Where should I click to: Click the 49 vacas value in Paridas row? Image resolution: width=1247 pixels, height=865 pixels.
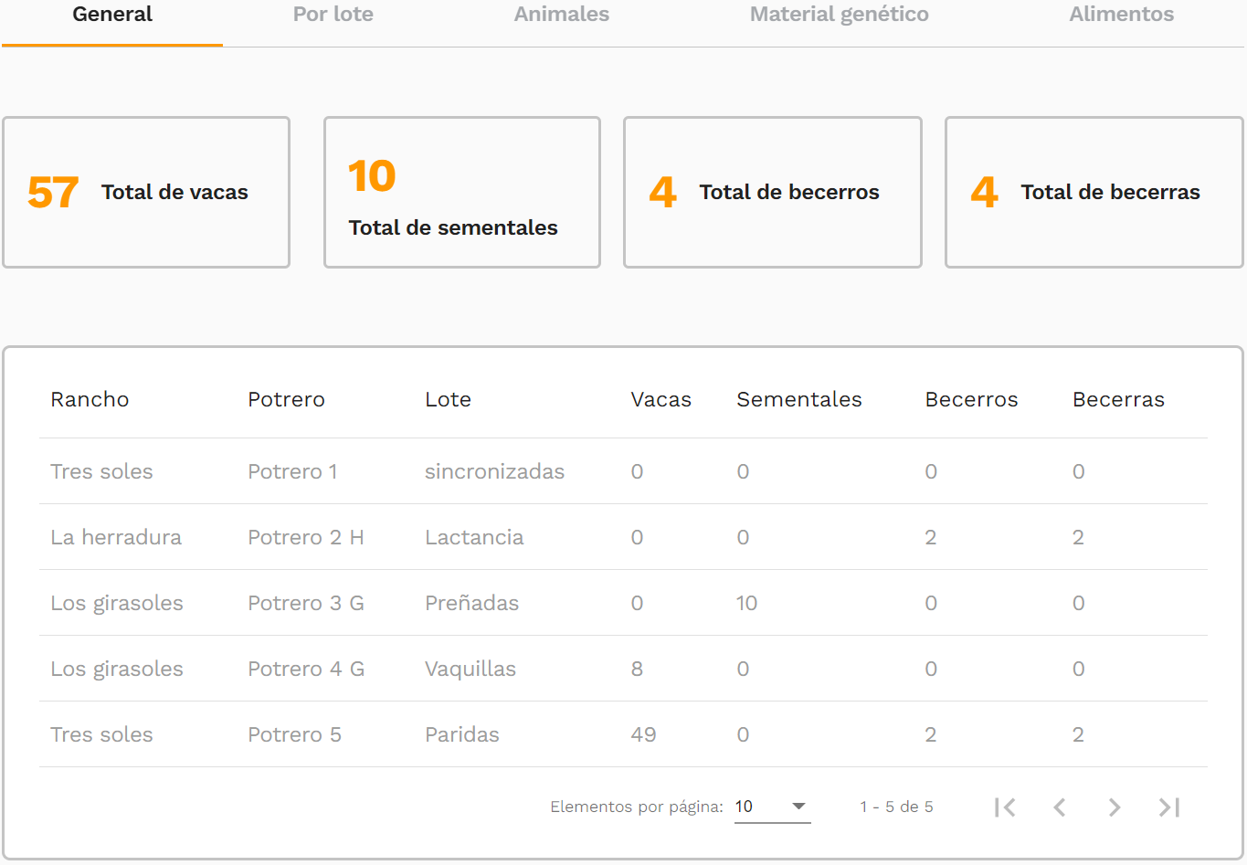643,734
